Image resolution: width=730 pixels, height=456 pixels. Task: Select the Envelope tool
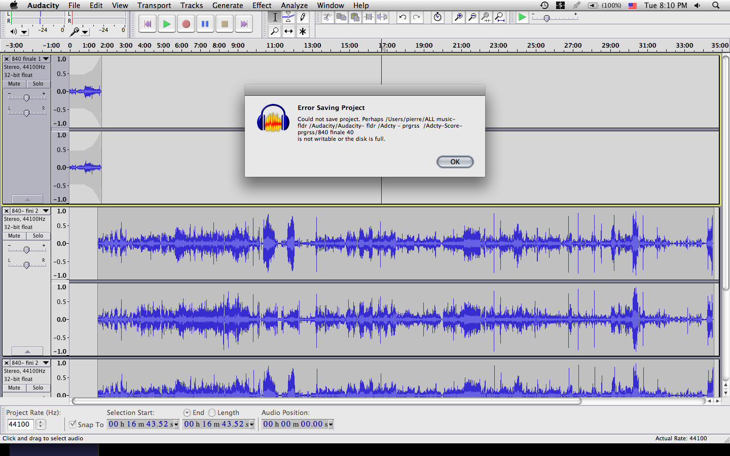(288, 17)
